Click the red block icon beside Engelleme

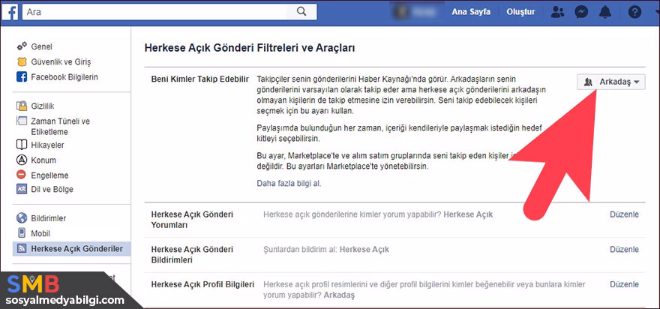(x=22, y=174)
